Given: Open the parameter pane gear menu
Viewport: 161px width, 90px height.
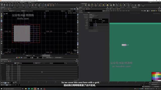Looking at the screenshot, I should [103, 11].
